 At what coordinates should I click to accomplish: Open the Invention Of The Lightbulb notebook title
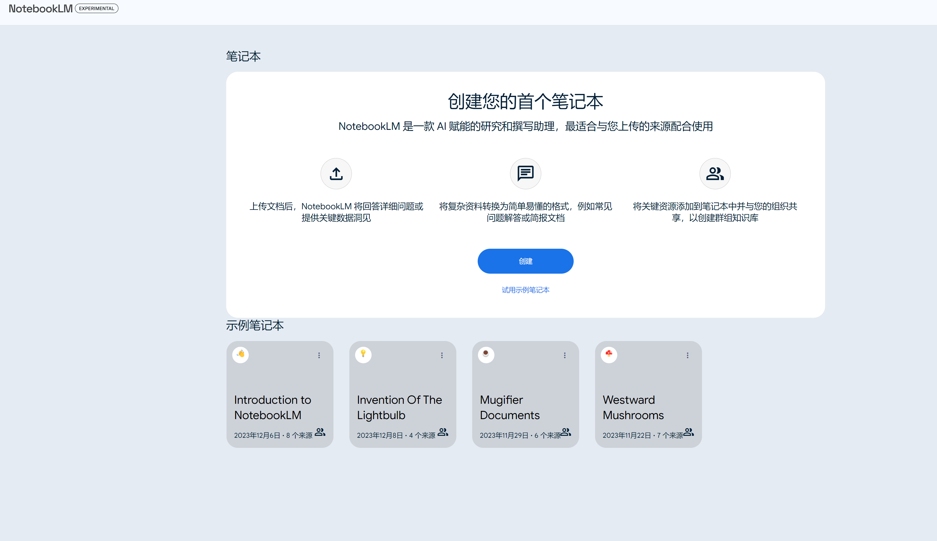[399, 407]
